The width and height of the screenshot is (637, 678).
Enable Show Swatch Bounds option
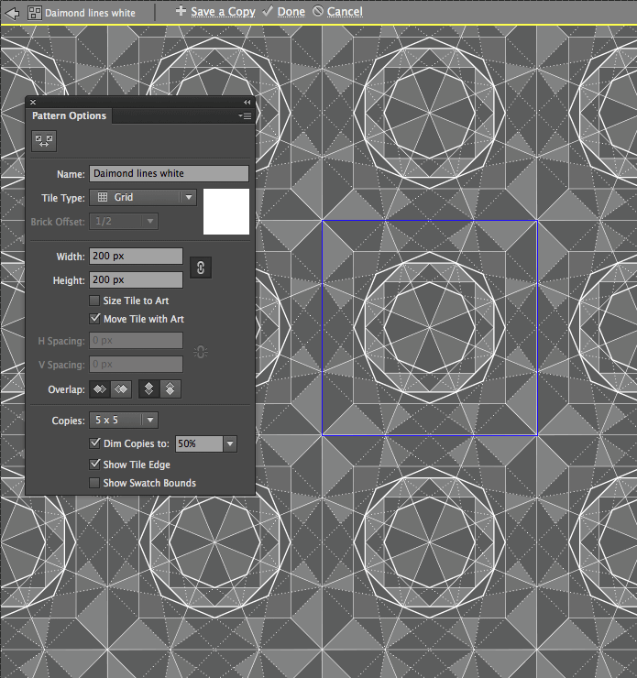94,483
